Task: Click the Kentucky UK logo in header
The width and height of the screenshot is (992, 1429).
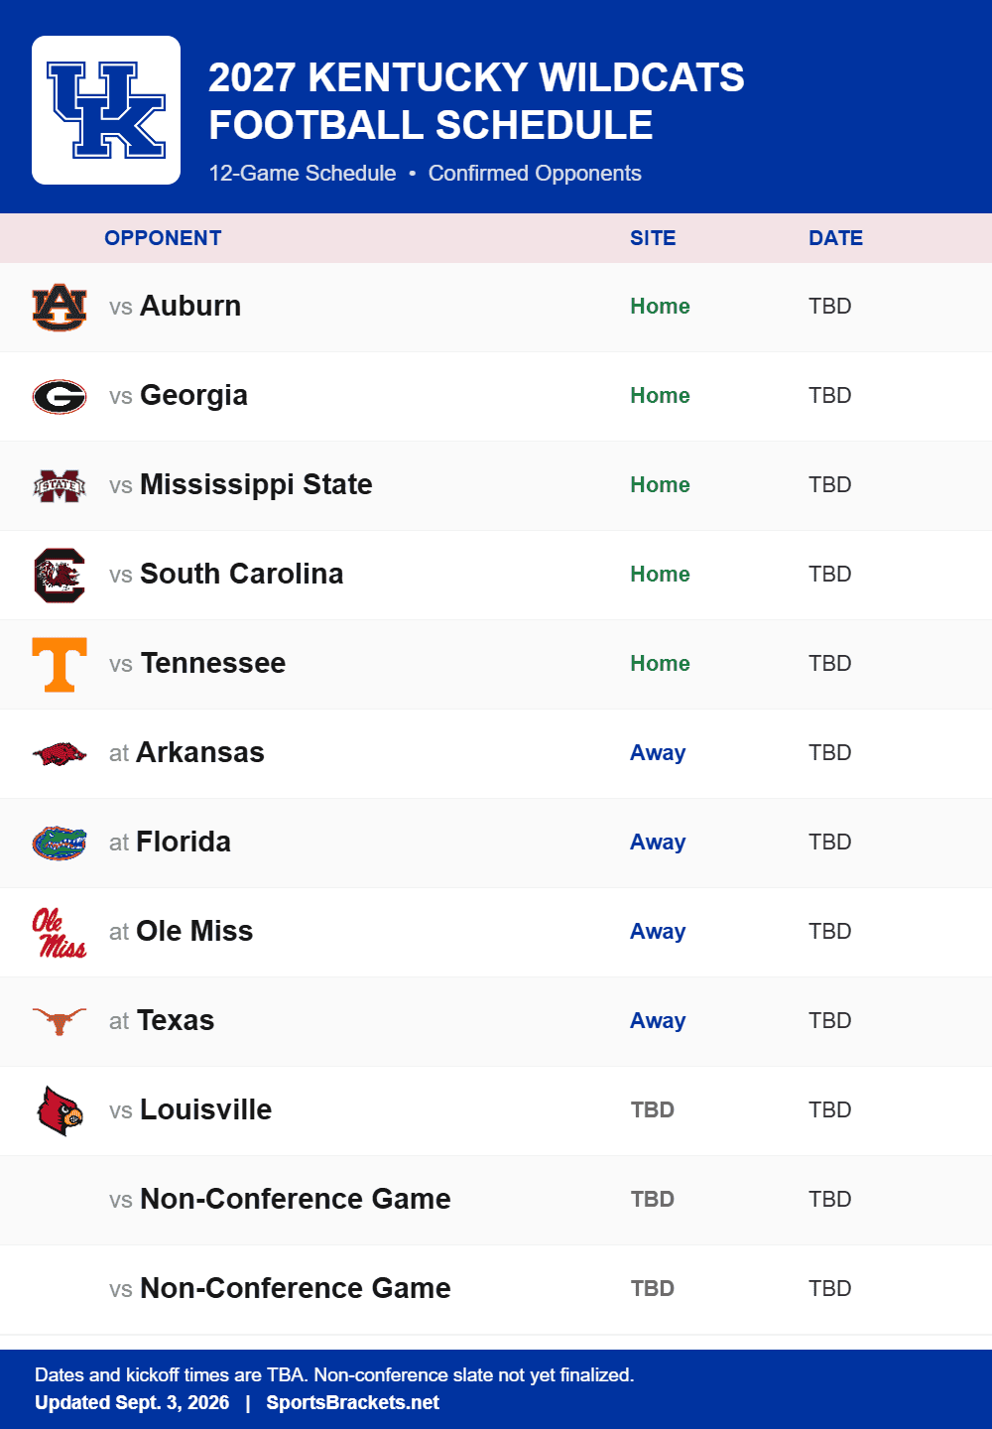Action: click(x=106, y=110)
